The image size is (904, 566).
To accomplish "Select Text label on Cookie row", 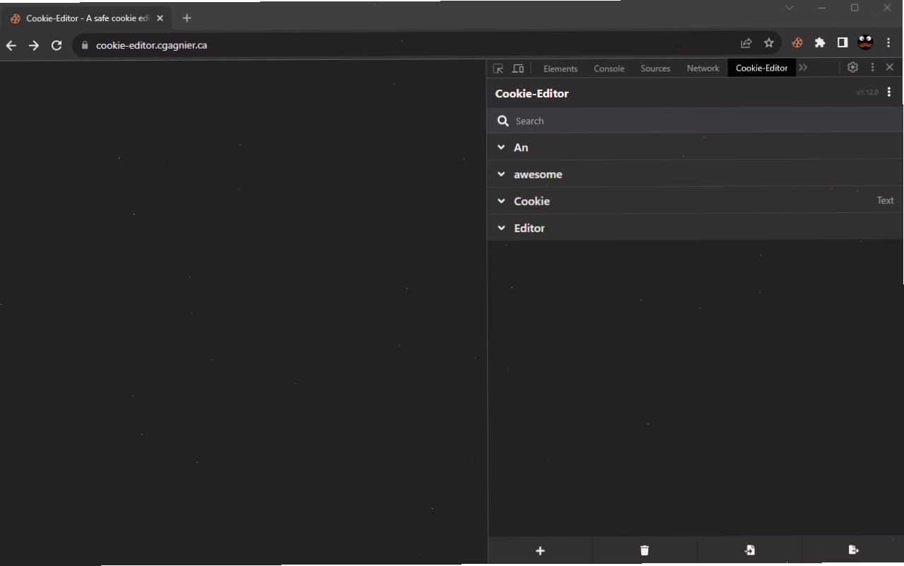I will [885, 200].
